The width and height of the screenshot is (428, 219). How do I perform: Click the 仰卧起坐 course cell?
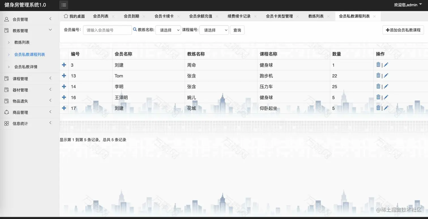(x=294, y=108)
